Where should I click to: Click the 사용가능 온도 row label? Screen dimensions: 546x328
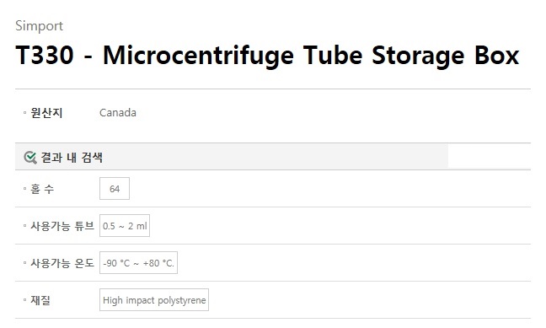point(62,263)
